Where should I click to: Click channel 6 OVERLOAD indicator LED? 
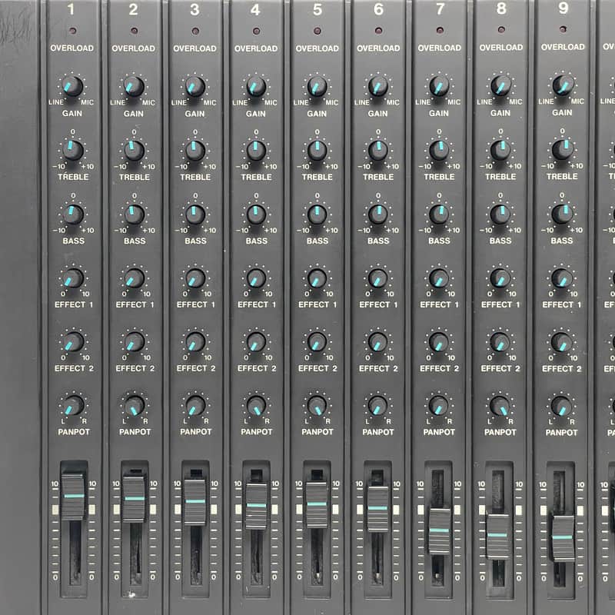[x=378, y=30]
